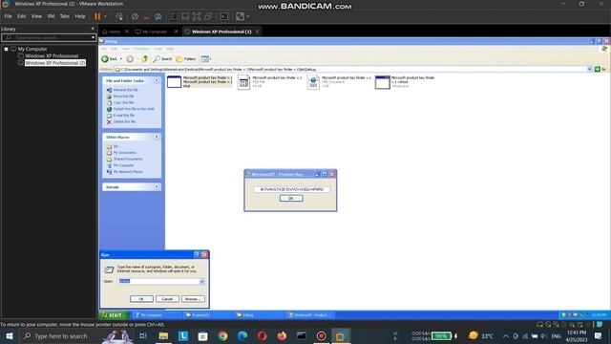
Task: Open My Network Places link
Action: point(128,172)
